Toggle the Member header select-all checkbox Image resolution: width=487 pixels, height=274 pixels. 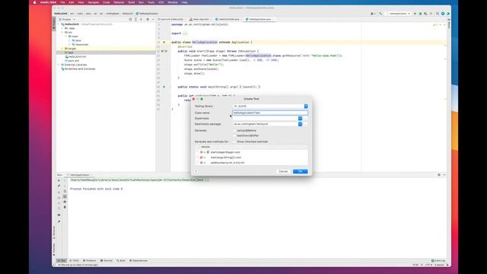197,147
